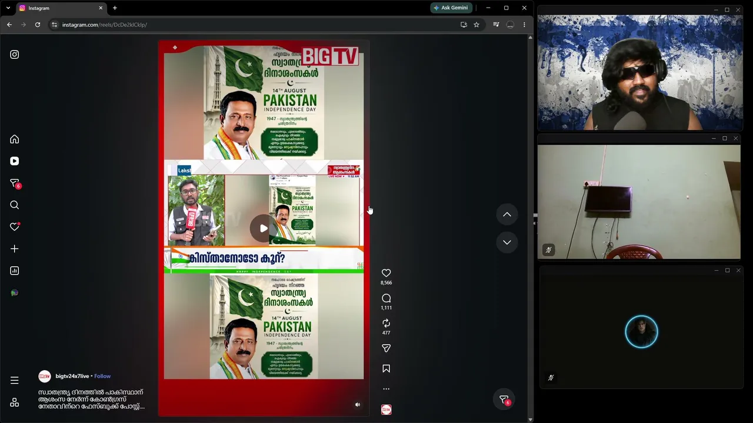
Task: Open Messages with 6 badge in sidebar
Action: [x=15, y=183]
